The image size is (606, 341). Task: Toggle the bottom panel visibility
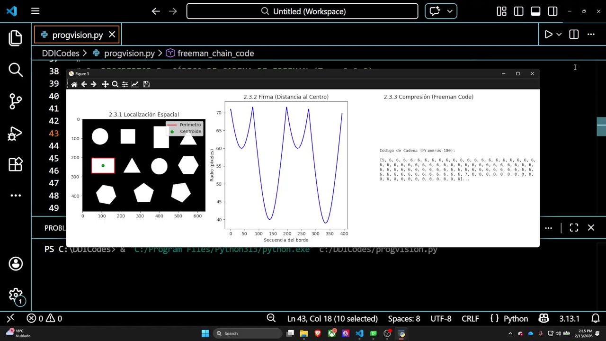click(535, 11)
